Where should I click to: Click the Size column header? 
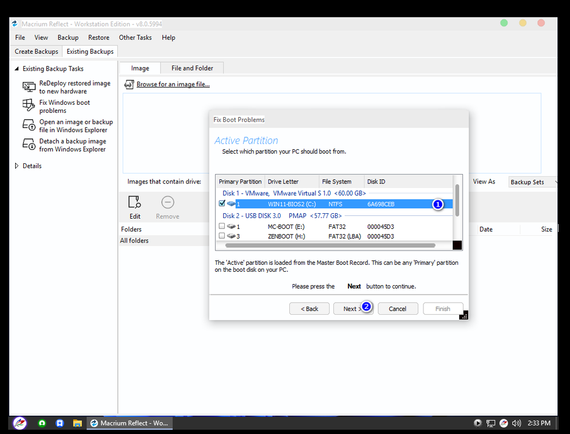tap(546, 229)
